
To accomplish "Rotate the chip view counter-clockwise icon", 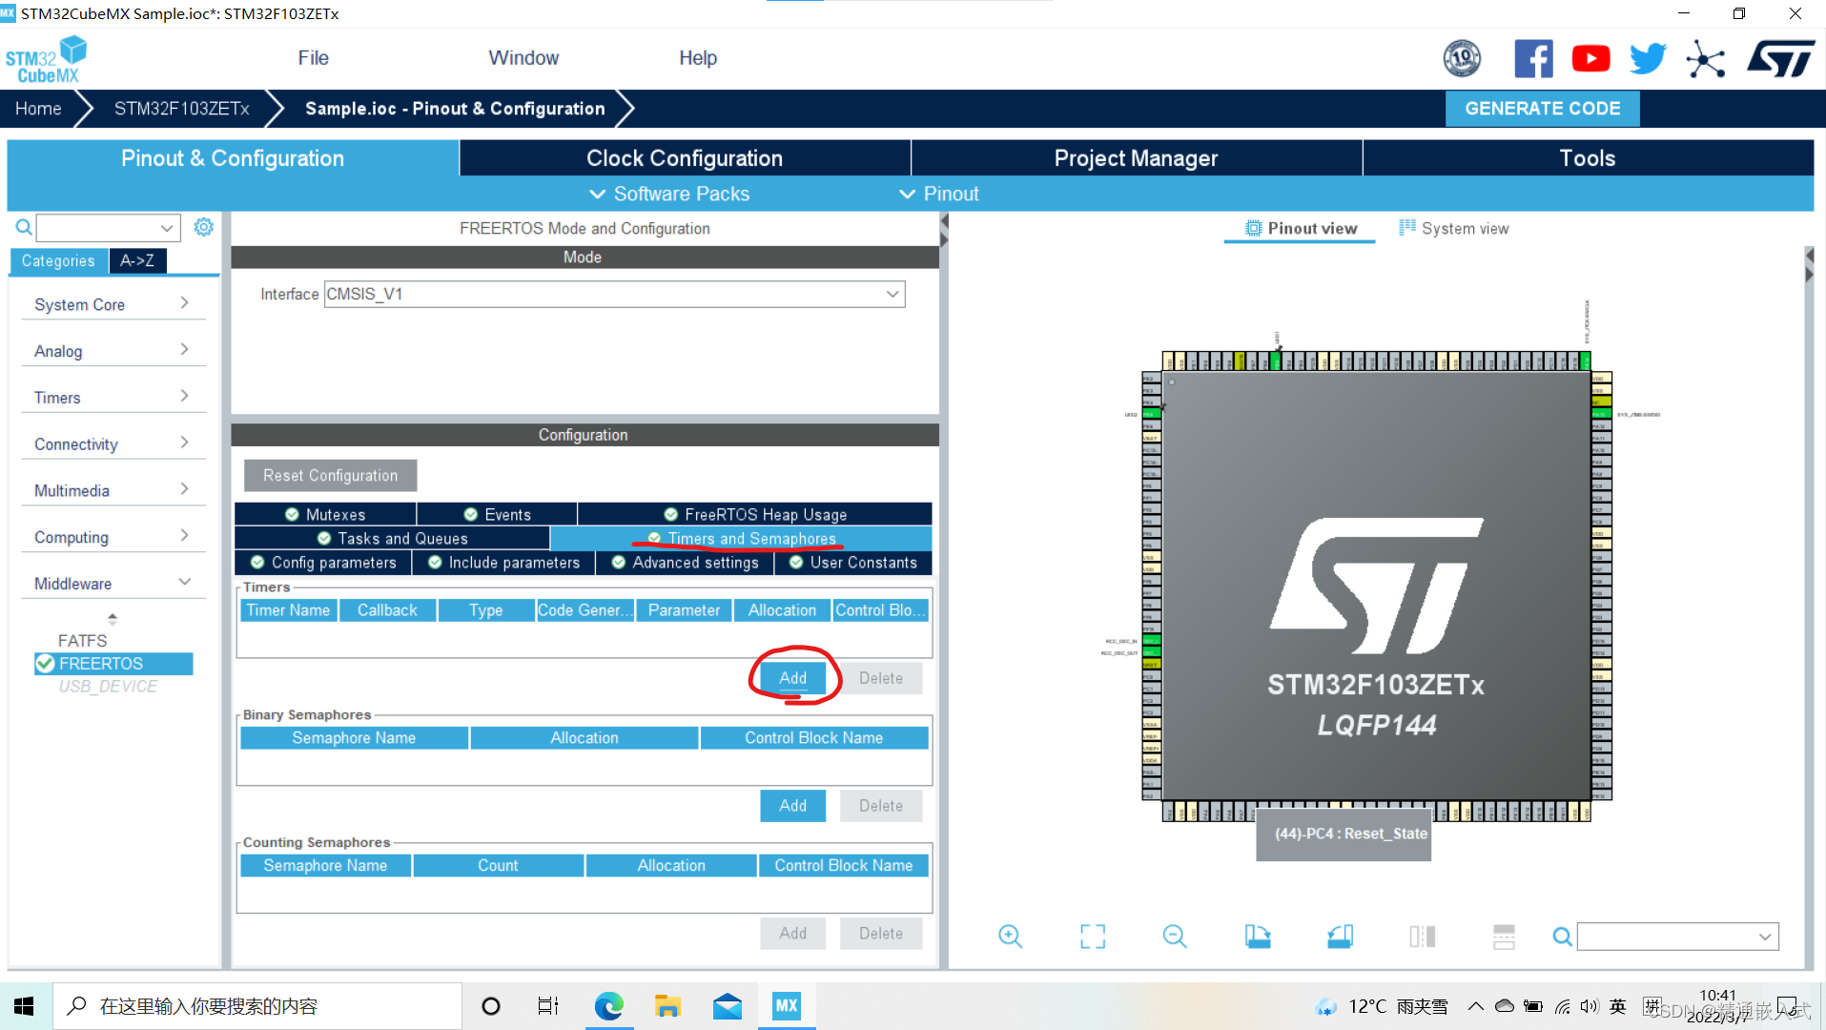I will [1340, 937].
